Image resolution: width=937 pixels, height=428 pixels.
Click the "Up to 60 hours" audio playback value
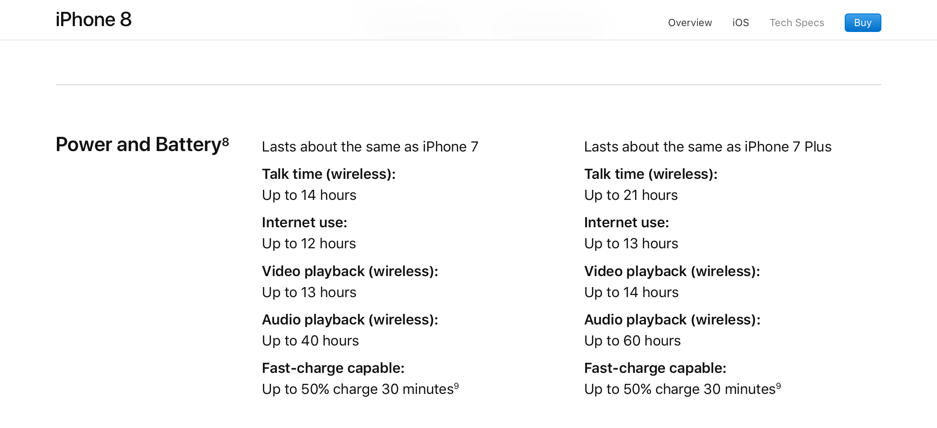pos(632,341)
